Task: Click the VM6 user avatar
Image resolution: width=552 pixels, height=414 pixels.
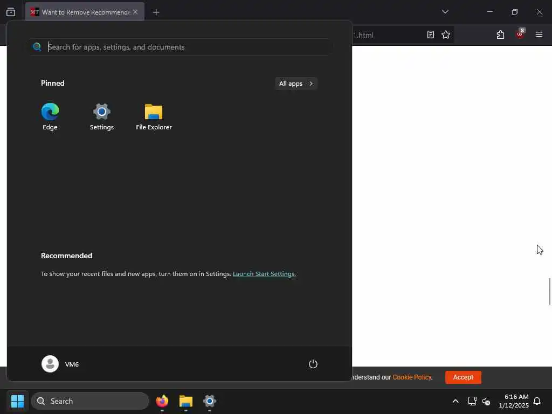Action: [50, 364]
